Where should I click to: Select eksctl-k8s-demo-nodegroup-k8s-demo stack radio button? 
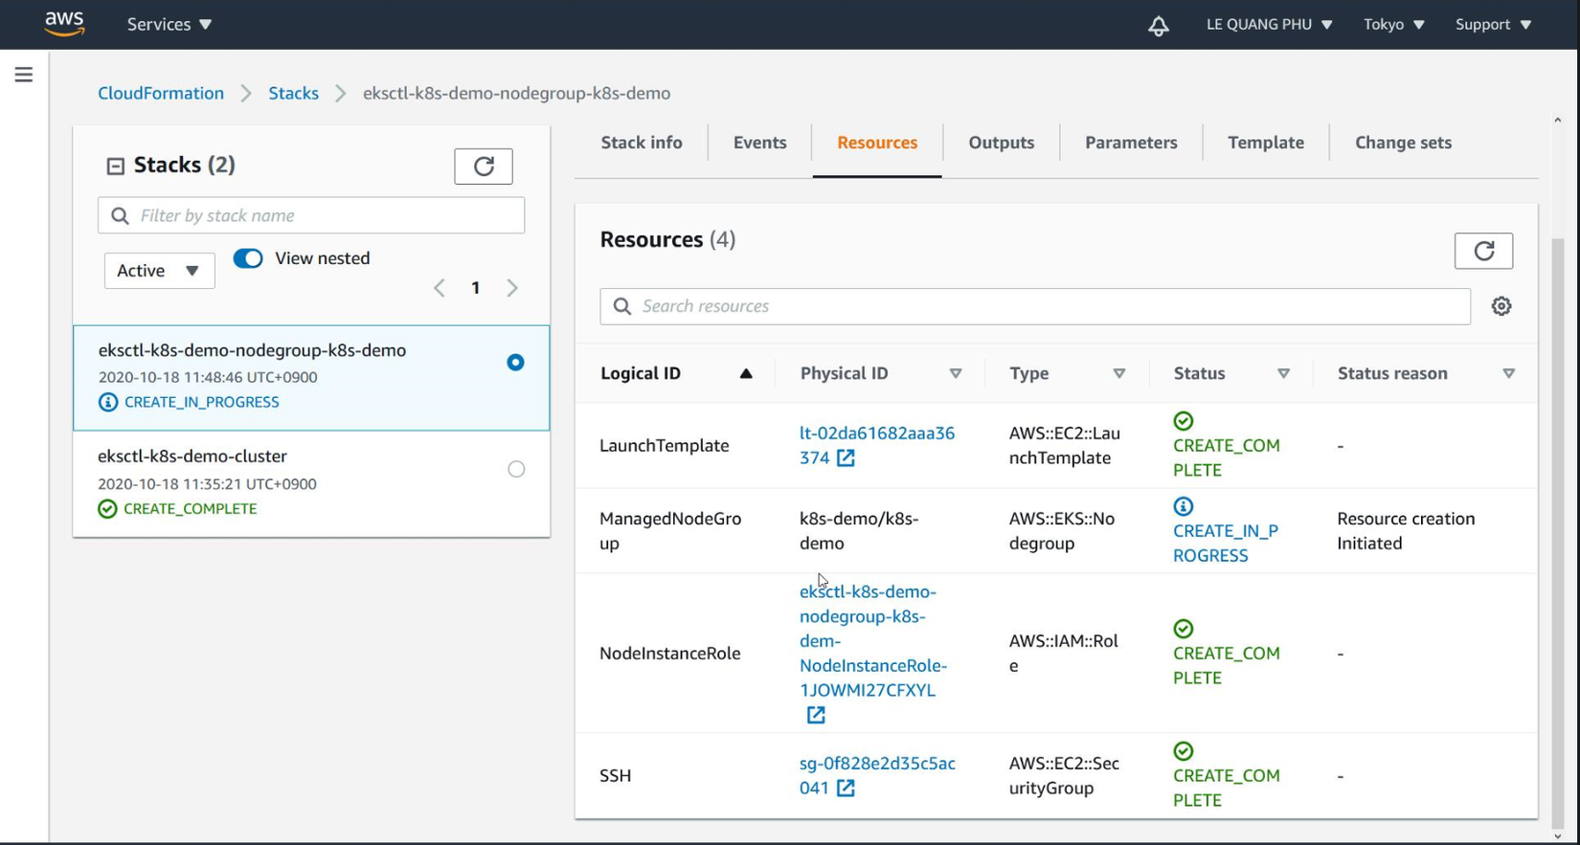click(515, 363)
